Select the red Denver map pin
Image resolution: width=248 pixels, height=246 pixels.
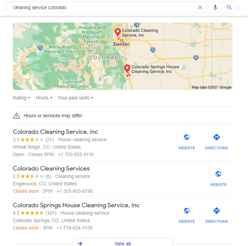[118, 32]
